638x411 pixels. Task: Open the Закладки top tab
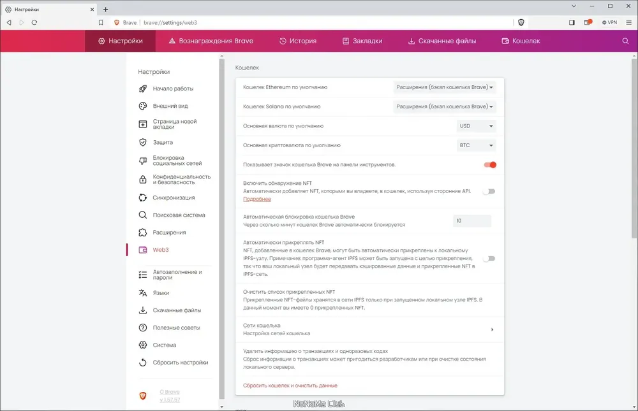coord(362,41)
